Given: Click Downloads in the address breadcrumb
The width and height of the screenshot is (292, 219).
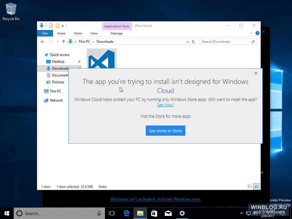Looking at the screenshot, I should pyautogui.click(x=105, y=42).
